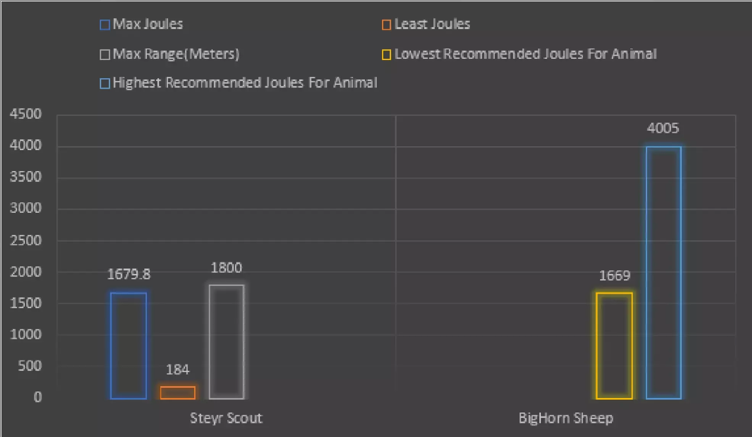Select the 4005 data label
The height and width of the screenshot is (437, 752).
(x=663, y=128)
